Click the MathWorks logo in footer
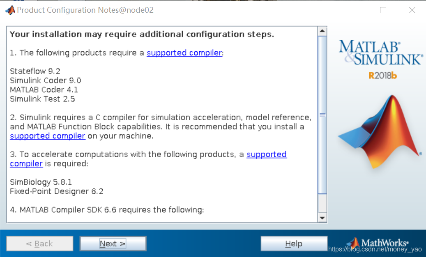 pyautogui.click(x=377, y=243)
